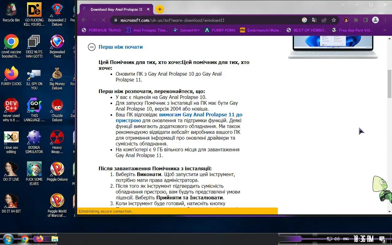Open the Endermanch/Malw... bookmark
Viewport: 392px width, 245px height.
click(x=261, y=30)
